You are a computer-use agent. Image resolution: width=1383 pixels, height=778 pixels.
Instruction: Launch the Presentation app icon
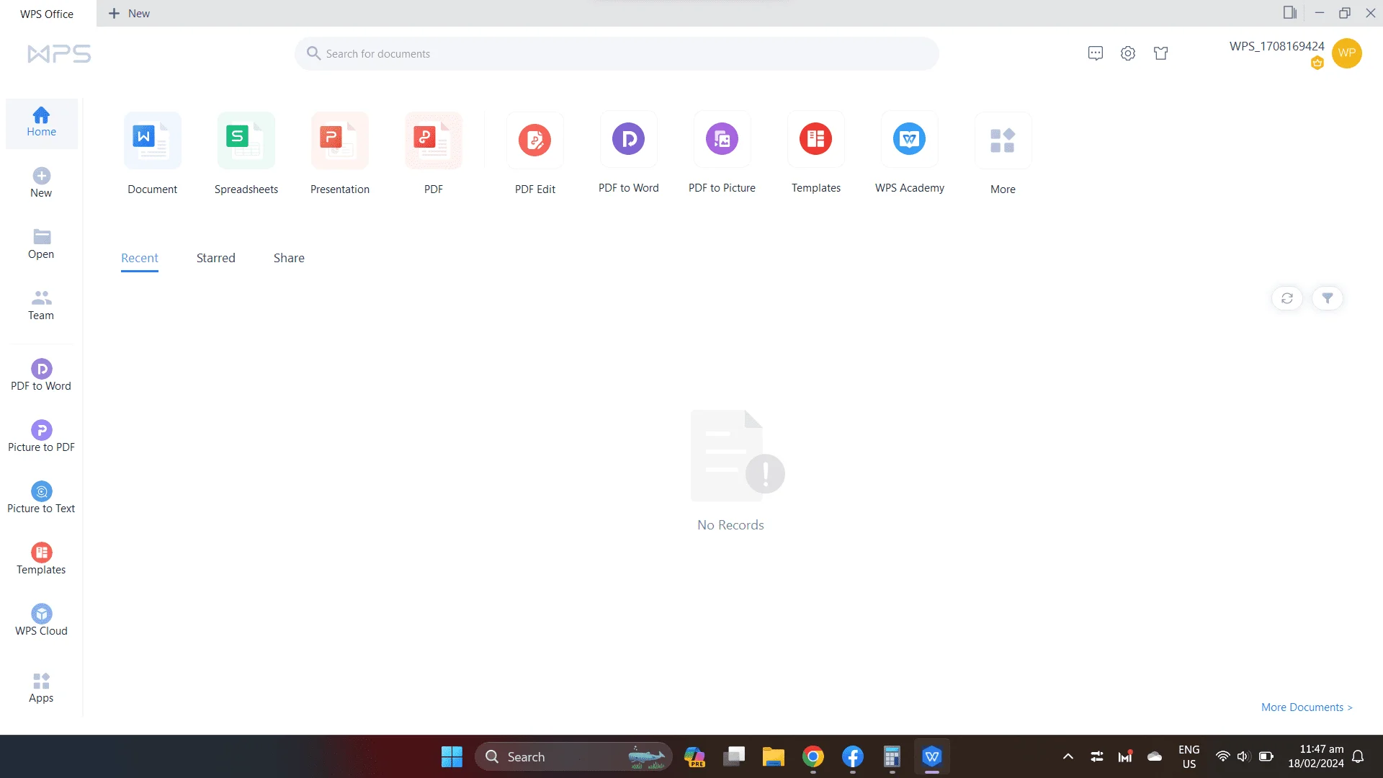339,140
